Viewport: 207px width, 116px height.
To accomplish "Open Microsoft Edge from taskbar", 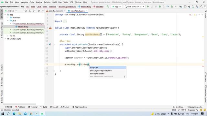I will (14, 114).
